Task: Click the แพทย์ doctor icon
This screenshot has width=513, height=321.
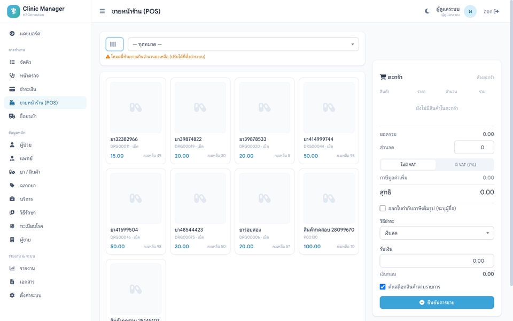Action: [x=12, y=158]
